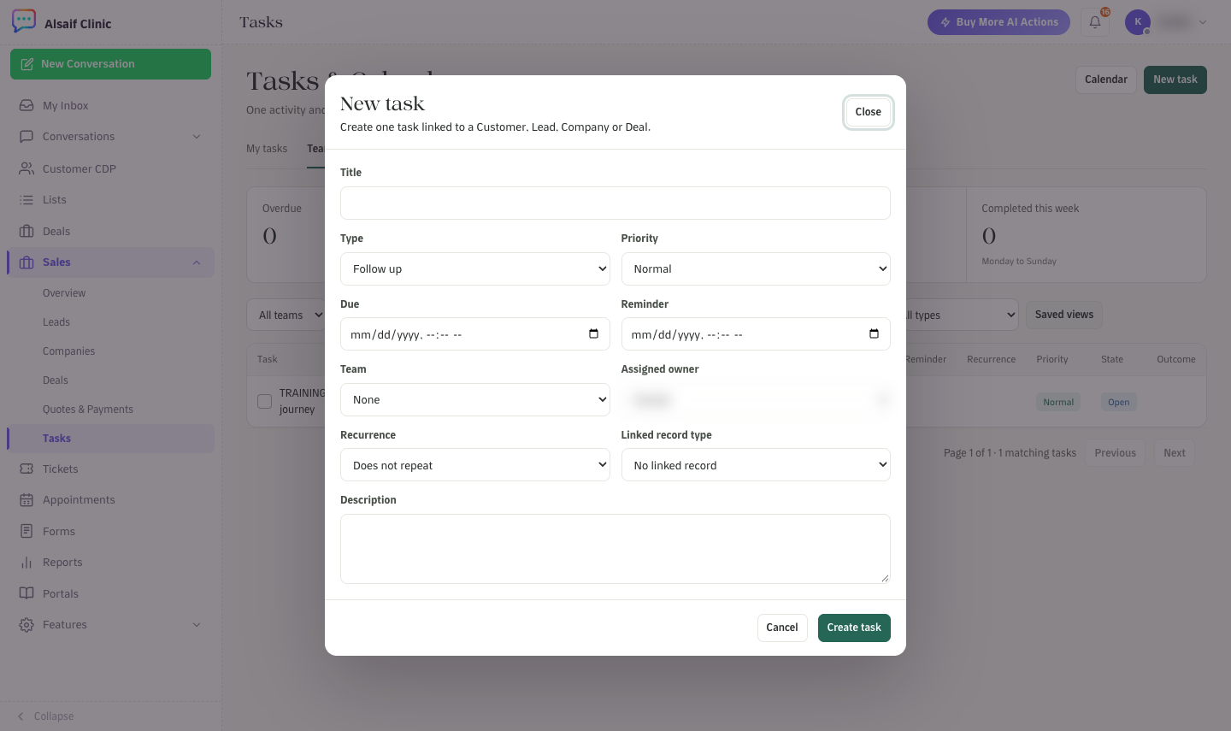Click the My Inbox envelope icon
Screen dimensions: 1231x731
pyautogui.click(x=27, y=105)
